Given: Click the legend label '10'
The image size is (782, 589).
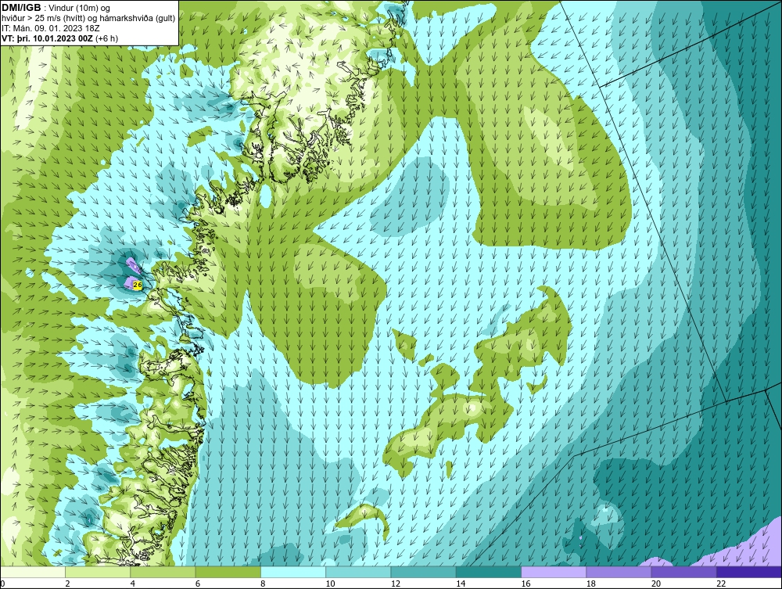Looking at the screenshot, I should tap(330, 584).
